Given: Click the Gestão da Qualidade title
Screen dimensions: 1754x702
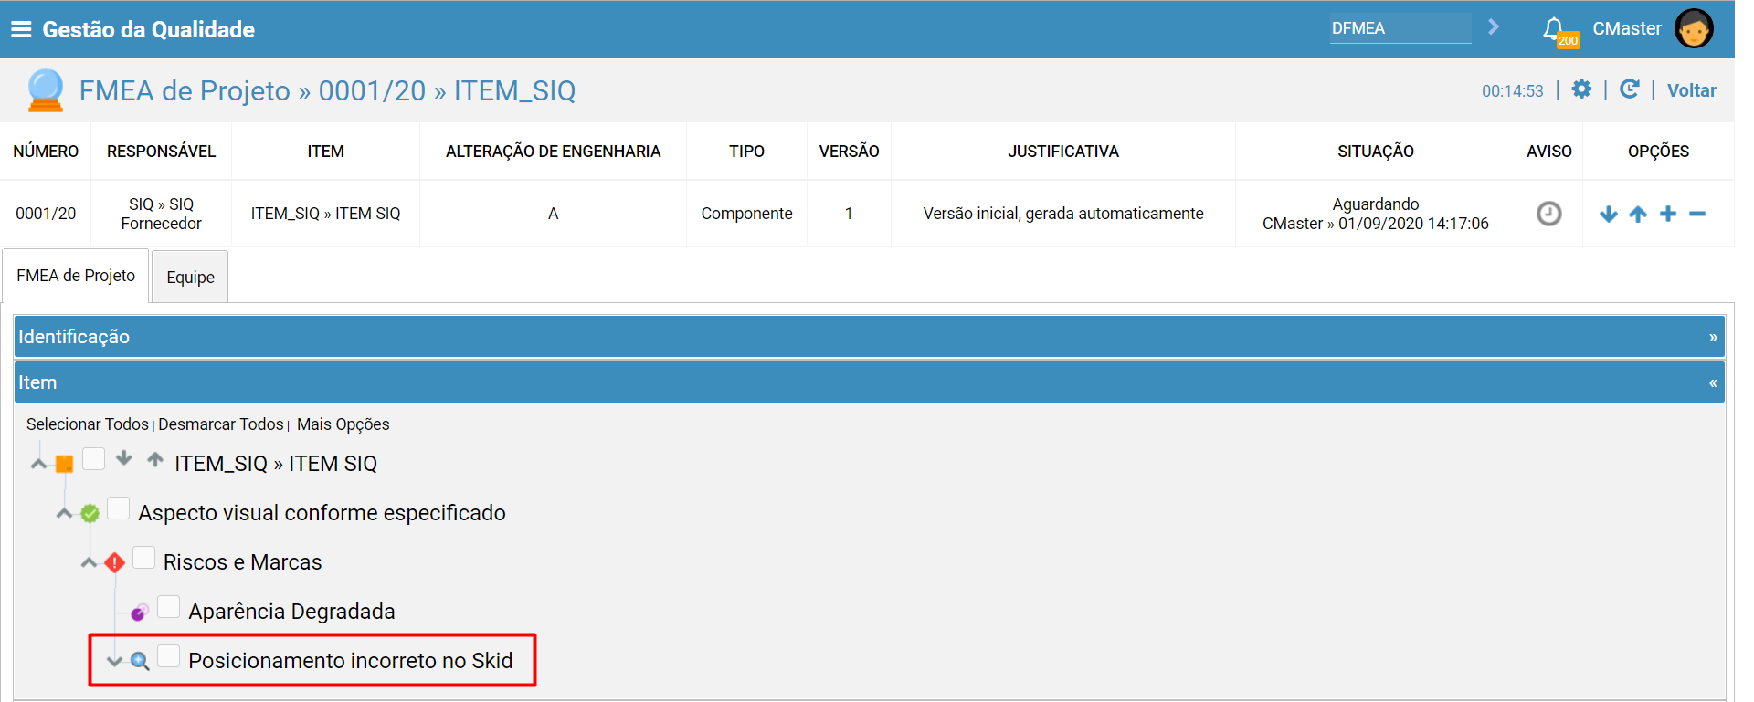Looking at the screenshot, I should coord(148,29).
